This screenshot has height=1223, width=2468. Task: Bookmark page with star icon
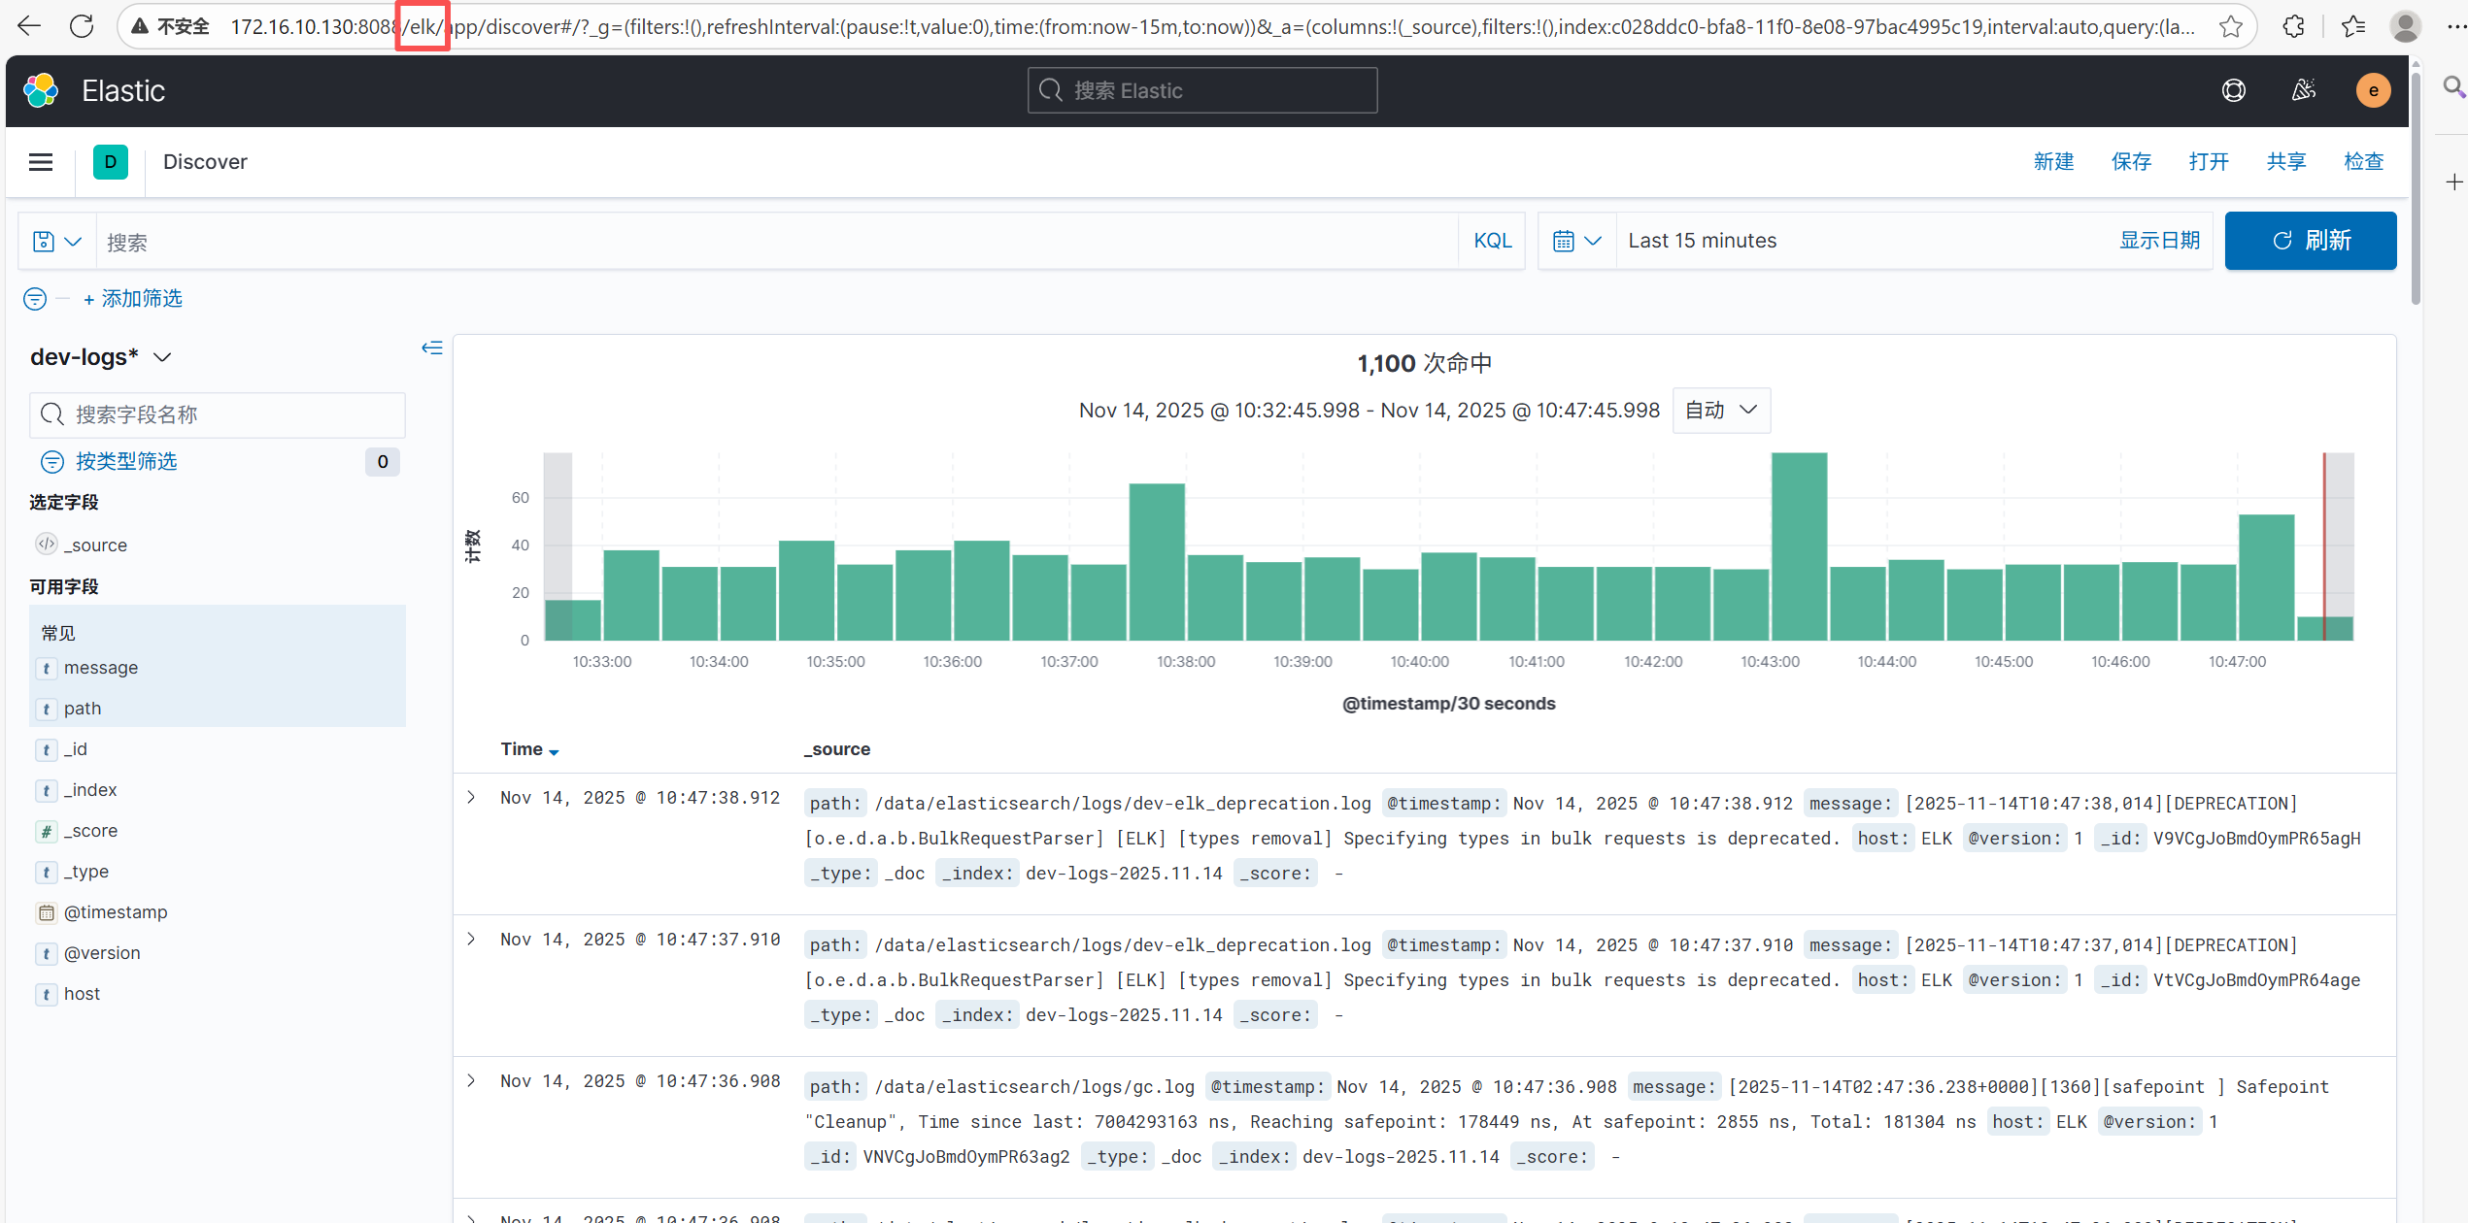[2231, 27]
